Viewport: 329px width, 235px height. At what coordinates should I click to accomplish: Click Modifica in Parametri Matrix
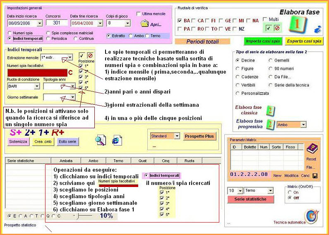[291, 175]
